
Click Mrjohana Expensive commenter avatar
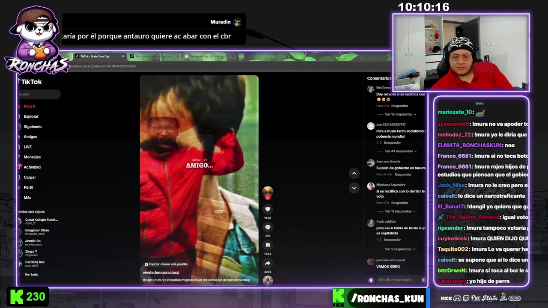coord(371,186)
